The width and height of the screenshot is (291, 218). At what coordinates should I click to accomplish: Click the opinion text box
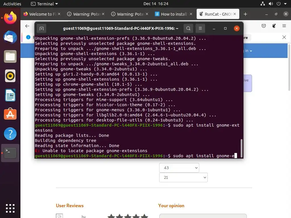coord(203,216)
